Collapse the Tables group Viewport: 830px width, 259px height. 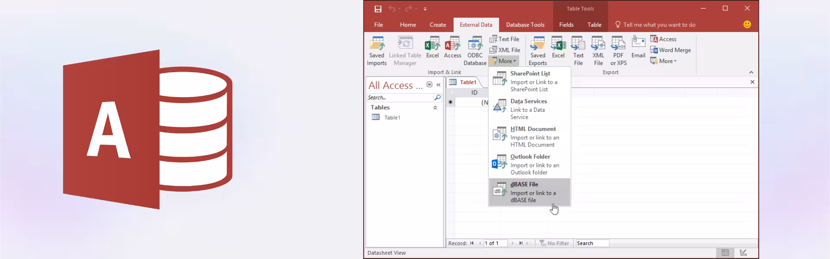coord(435,107)
